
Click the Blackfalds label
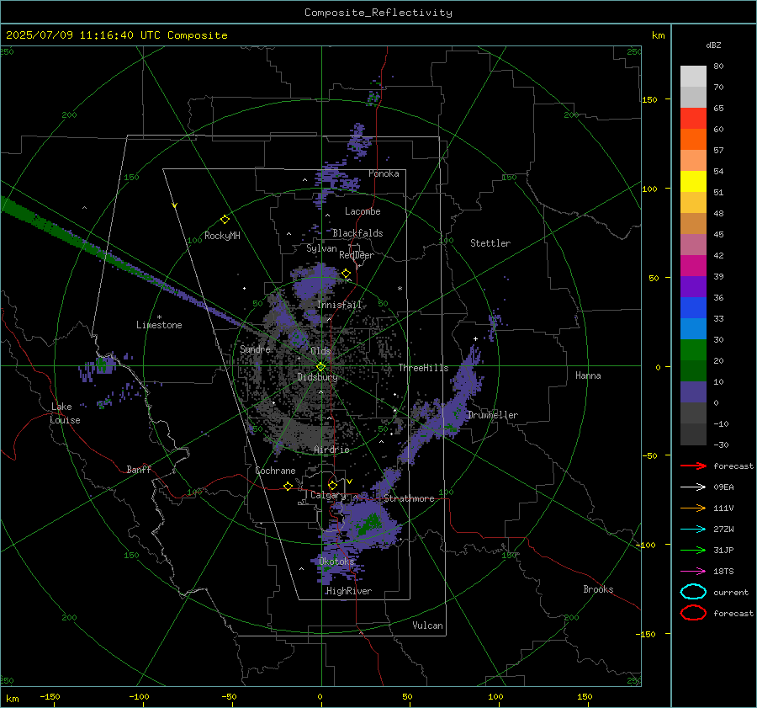(357, 233)
